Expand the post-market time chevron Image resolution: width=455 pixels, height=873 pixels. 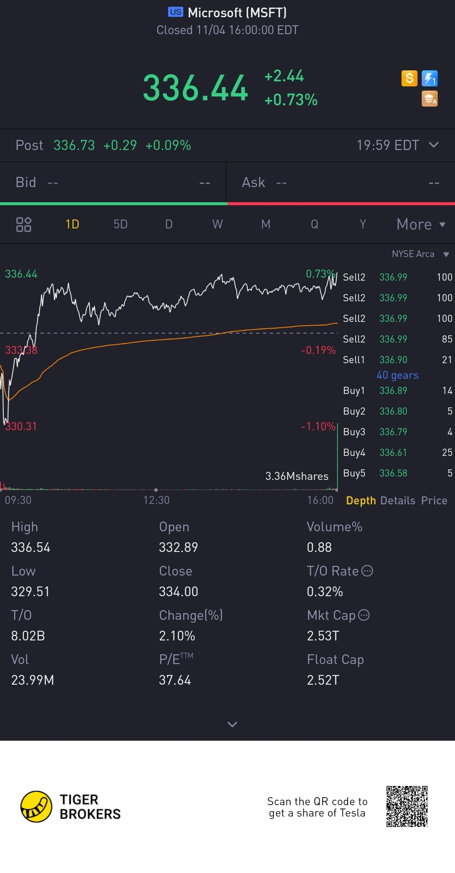coord(434,145)
